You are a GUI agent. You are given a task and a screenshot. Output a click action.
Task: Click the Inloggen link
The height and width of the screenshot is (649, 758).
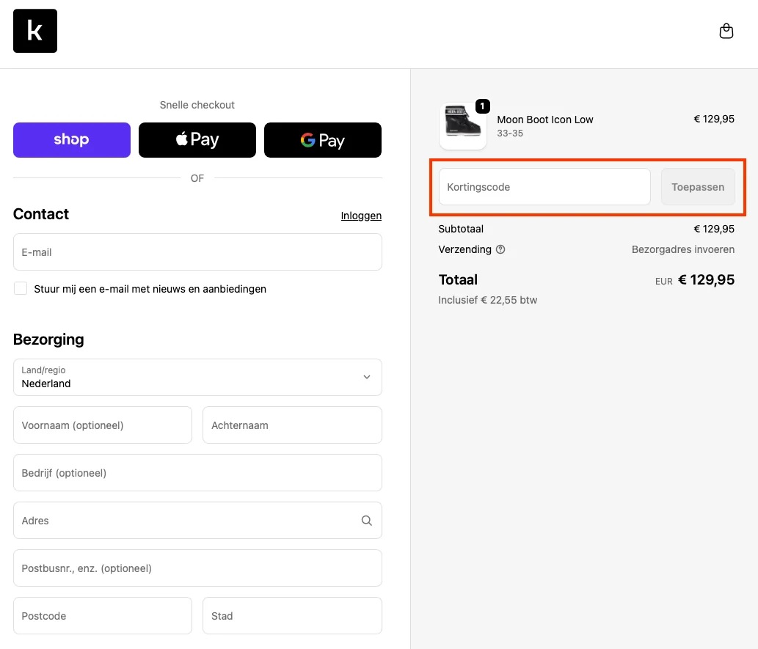361,216
